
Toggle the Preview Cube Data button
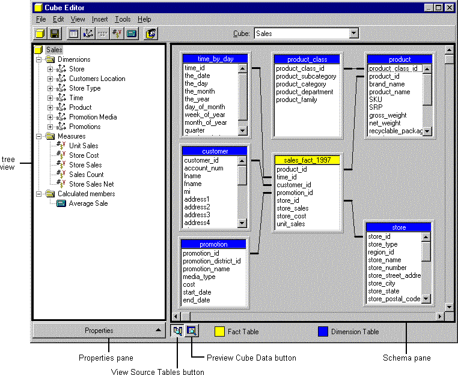tap(191, 331)
